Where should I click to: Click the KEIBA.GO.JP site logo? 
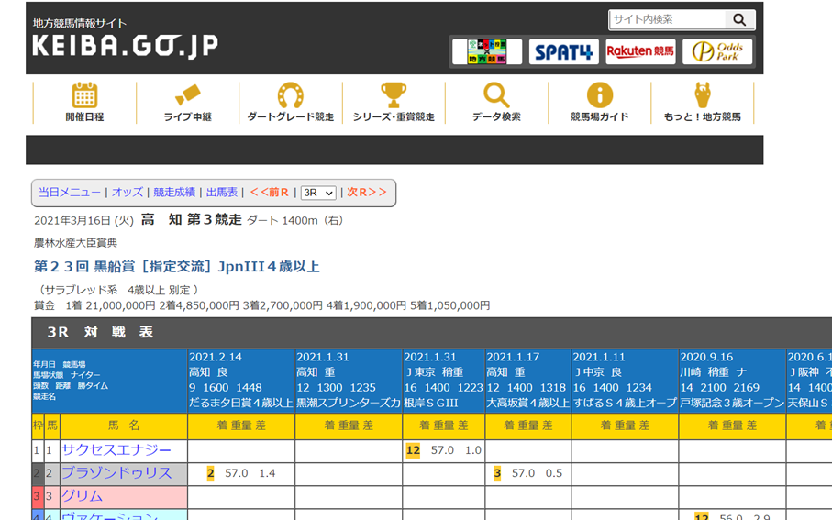point(125,45)
